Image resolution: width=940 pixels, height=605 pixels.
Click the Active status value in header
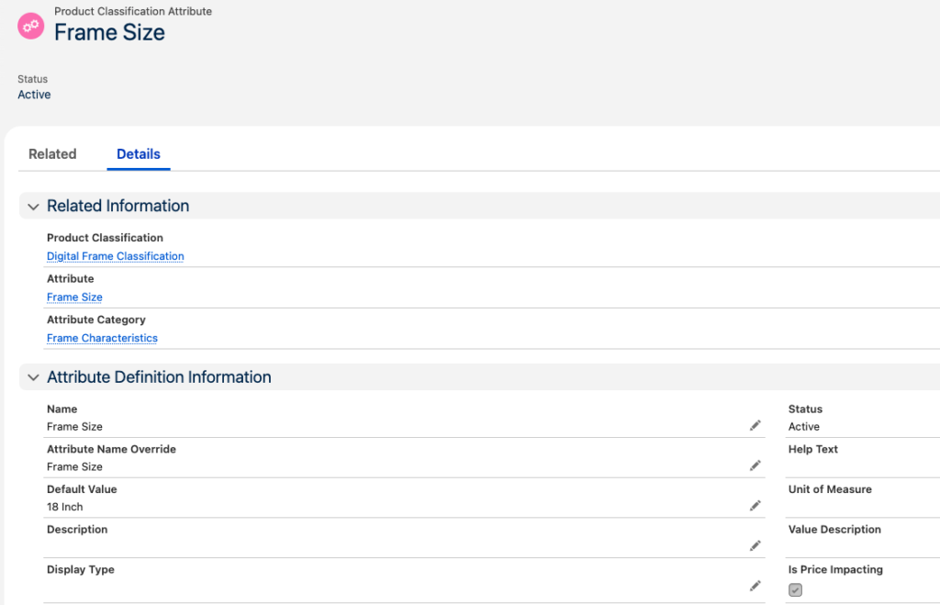pyautogui.click(x=34, y=95)
